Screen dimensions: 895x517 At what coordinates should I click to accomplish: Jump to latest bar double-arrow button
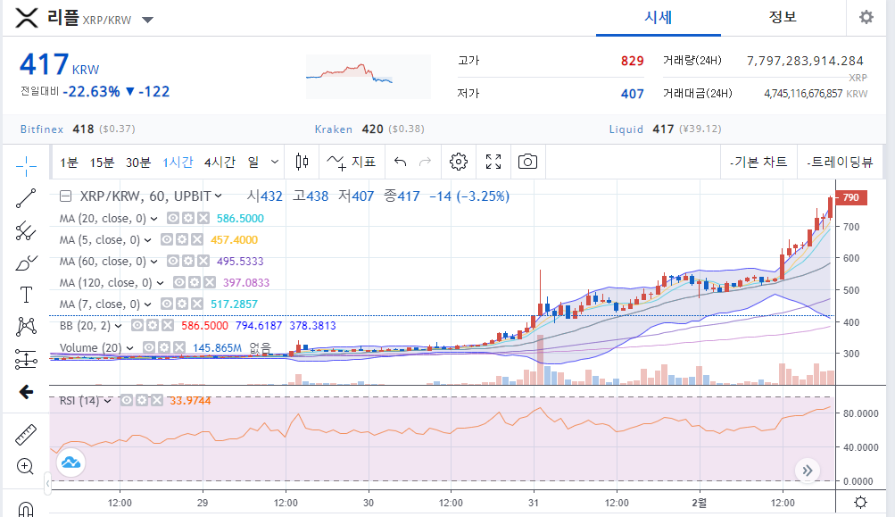click(807, 471)
